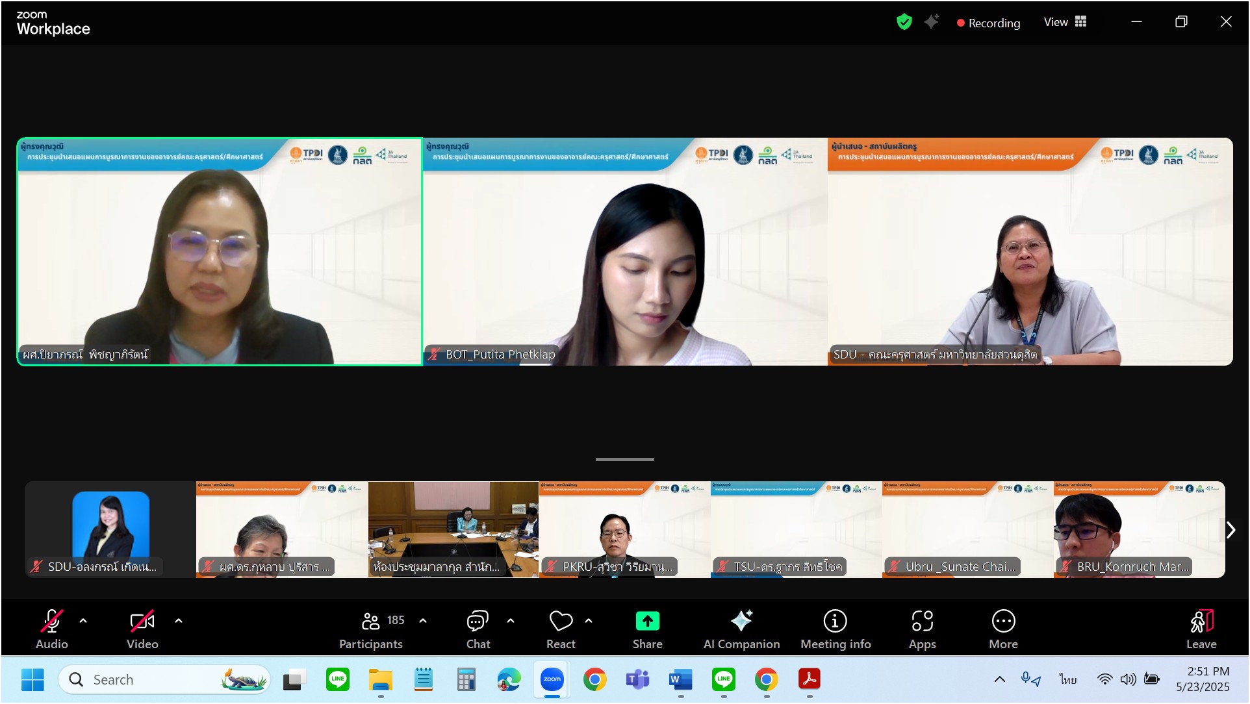The width and height of the screenshot is (1250, 704).
Task: Click the green Share screen button
Action: click(648, 629)
